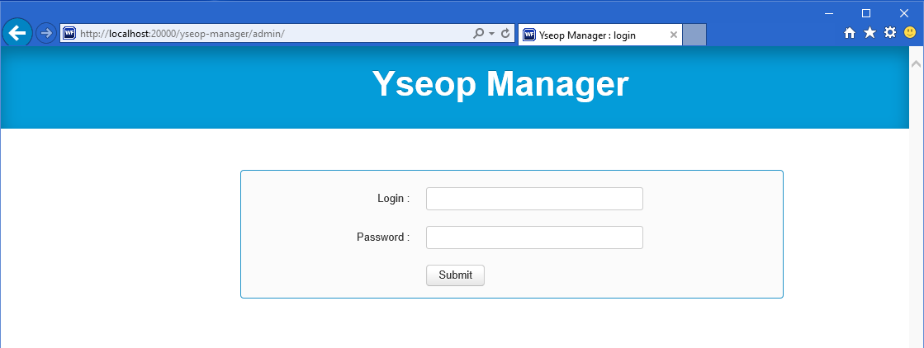Screen dimensions: 924x348
Task: Expand the address bar search dropdown arrow
Action: pyautogui.click(x=492, y=34)
